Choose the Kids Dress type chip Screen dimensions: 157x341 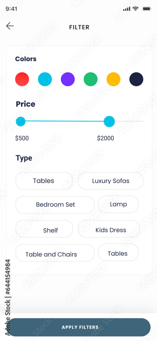109,229
